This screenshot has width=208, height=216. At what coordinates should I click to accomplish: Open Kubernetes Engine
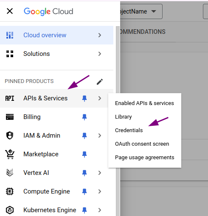pos(56,210)
